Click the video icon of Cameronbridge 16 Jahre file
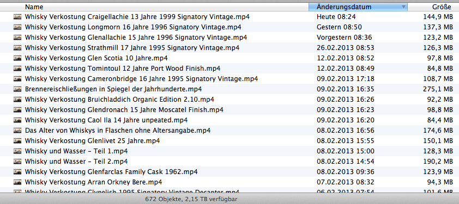This screenshot has width=459, height=204. (x=17, y=79)
